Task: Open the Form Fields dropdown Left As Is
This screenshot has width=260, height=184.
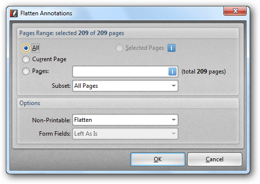Action: [x=125, y=134]
